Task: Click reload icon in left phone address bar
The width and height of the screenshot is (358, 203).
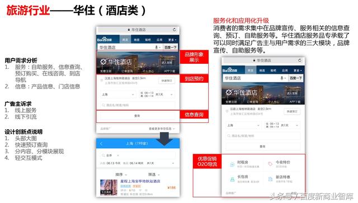Action: point(174,30)
